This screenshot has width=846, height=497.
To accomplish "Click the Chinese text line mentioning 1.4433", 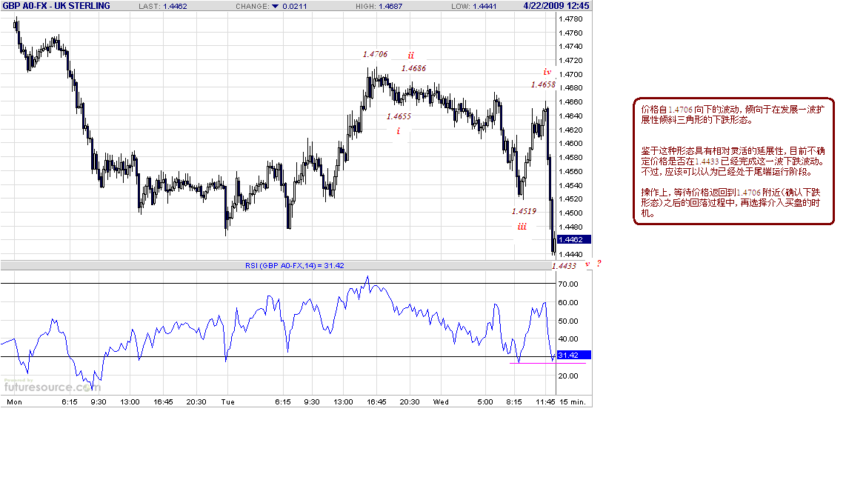I will tap(733, 161).
